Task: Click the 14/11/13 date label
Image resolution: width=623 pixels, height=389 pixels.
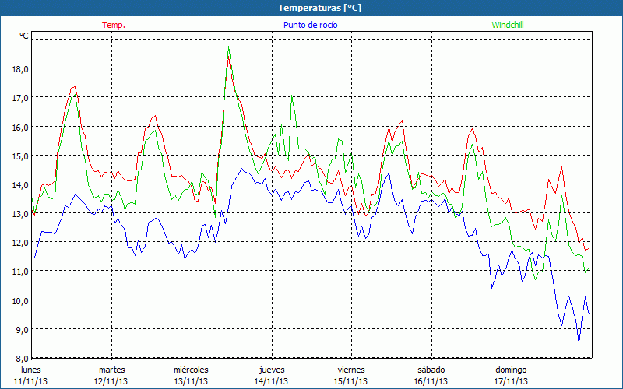Action: click(x=272, y=381)
